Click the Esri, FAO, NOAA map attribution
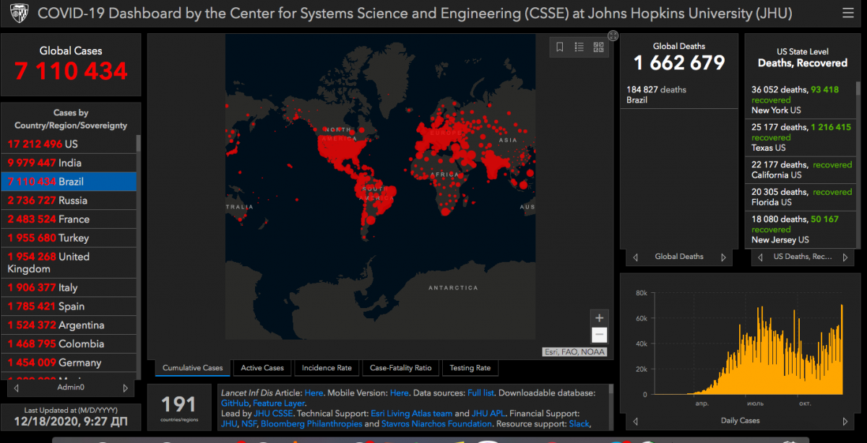 [574, 352]
